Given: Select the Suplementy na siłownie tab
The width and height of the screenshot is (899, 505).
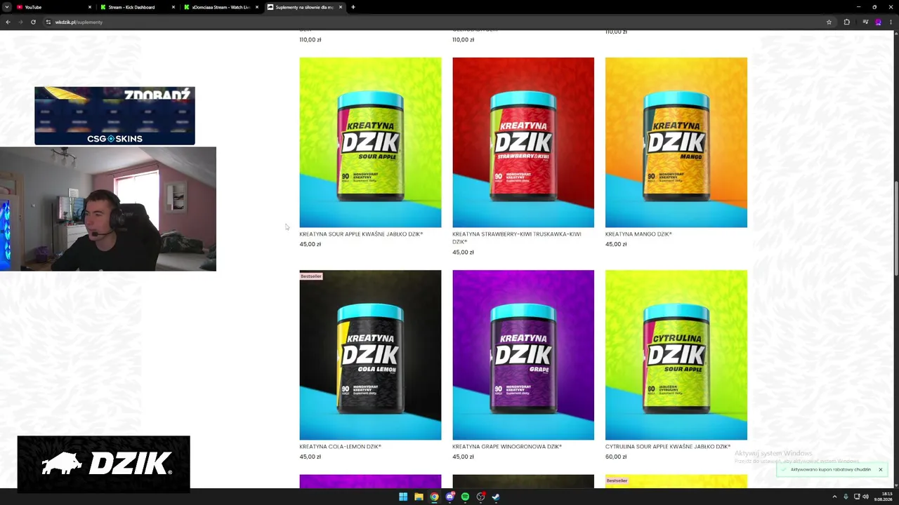Looking at the screenshot, I should 304,7.
